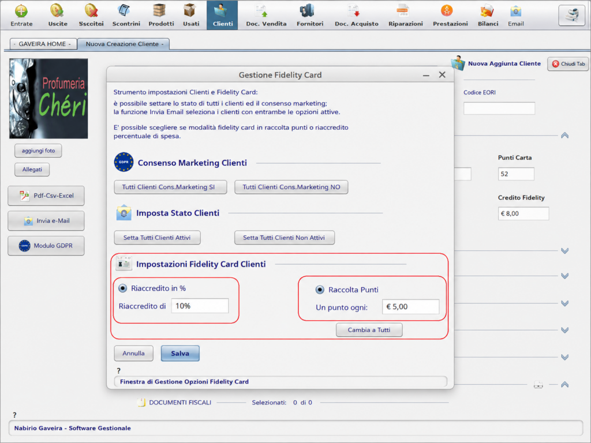Open the Entrate toolbar icon
Viewport: 591px width, 443px height.
coord(21,15)
